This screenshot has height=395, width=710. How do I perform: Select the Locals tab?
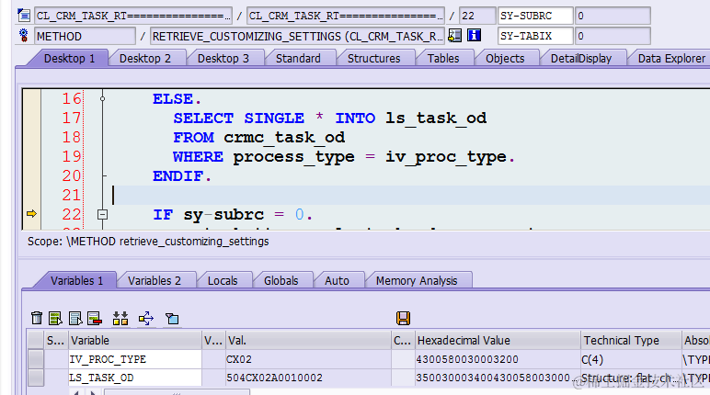223,280
